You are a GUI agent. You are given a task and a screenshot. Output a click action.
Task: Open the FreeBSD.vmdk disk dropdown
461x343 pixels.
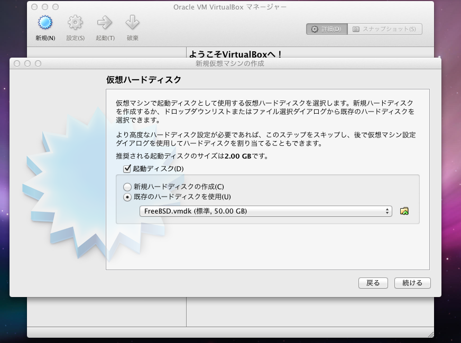266,211
